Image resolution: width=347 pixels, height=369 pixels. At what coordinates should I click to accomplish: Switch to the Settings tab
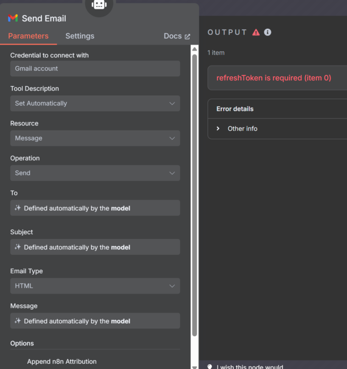click(79, 36)
